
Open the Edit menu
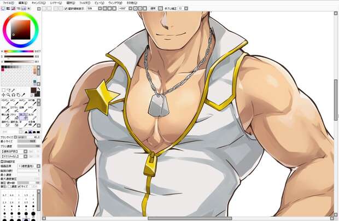pyautogui.click(x=23, y=3)
